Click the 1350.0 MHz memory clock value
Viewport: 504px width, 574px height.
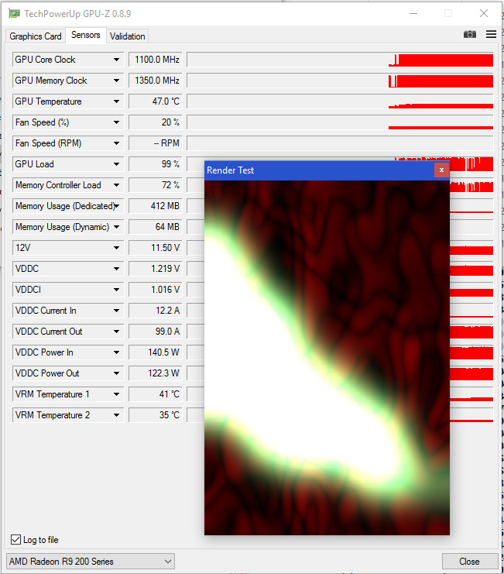click(156, 80)
